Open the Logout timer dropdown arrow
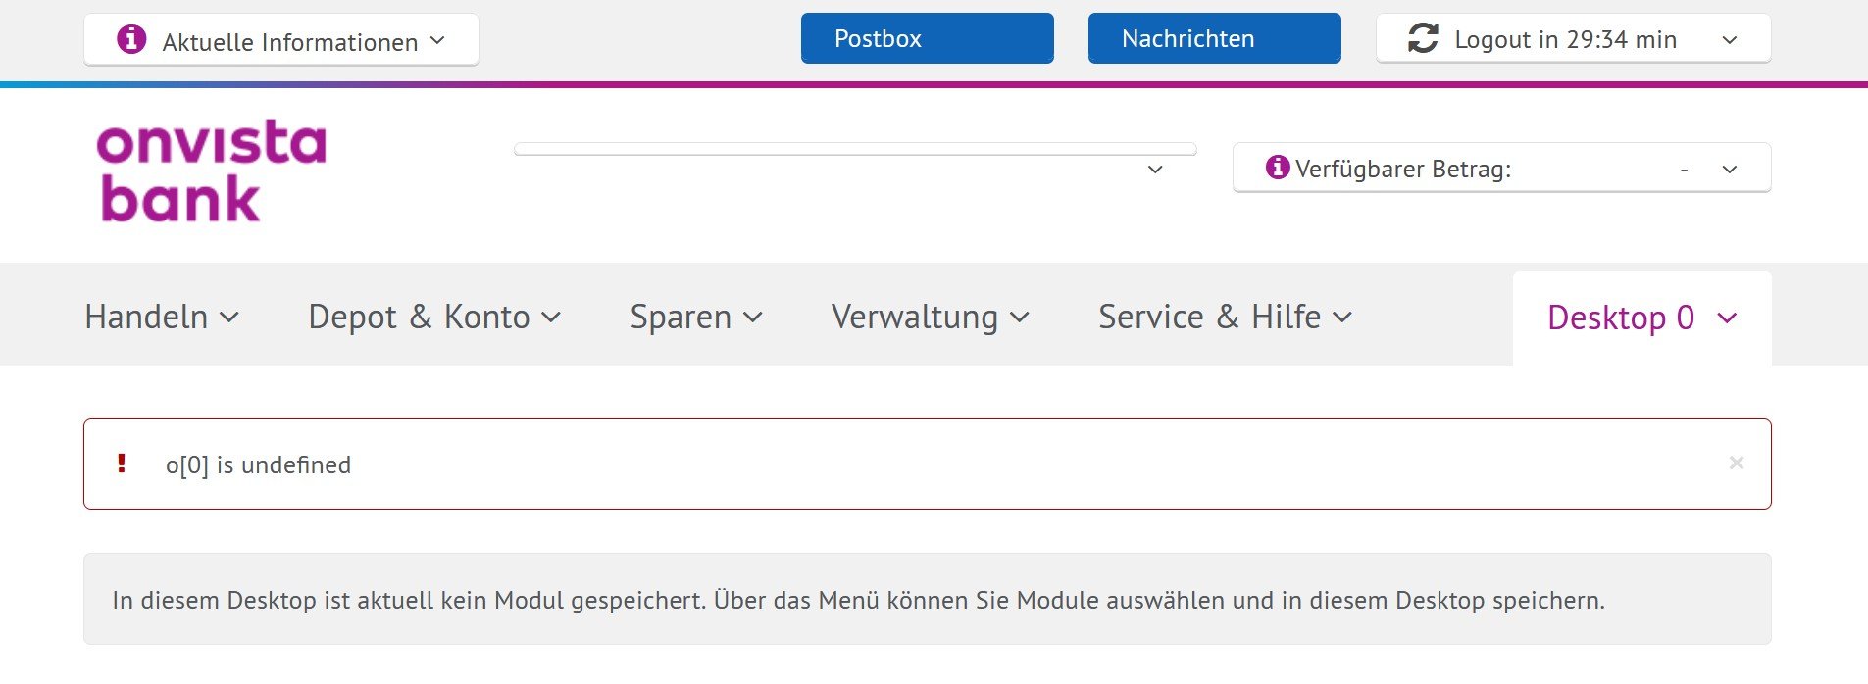This screenshot has height=684, width=1868. pyautogui.click(x=1730, y=40)
